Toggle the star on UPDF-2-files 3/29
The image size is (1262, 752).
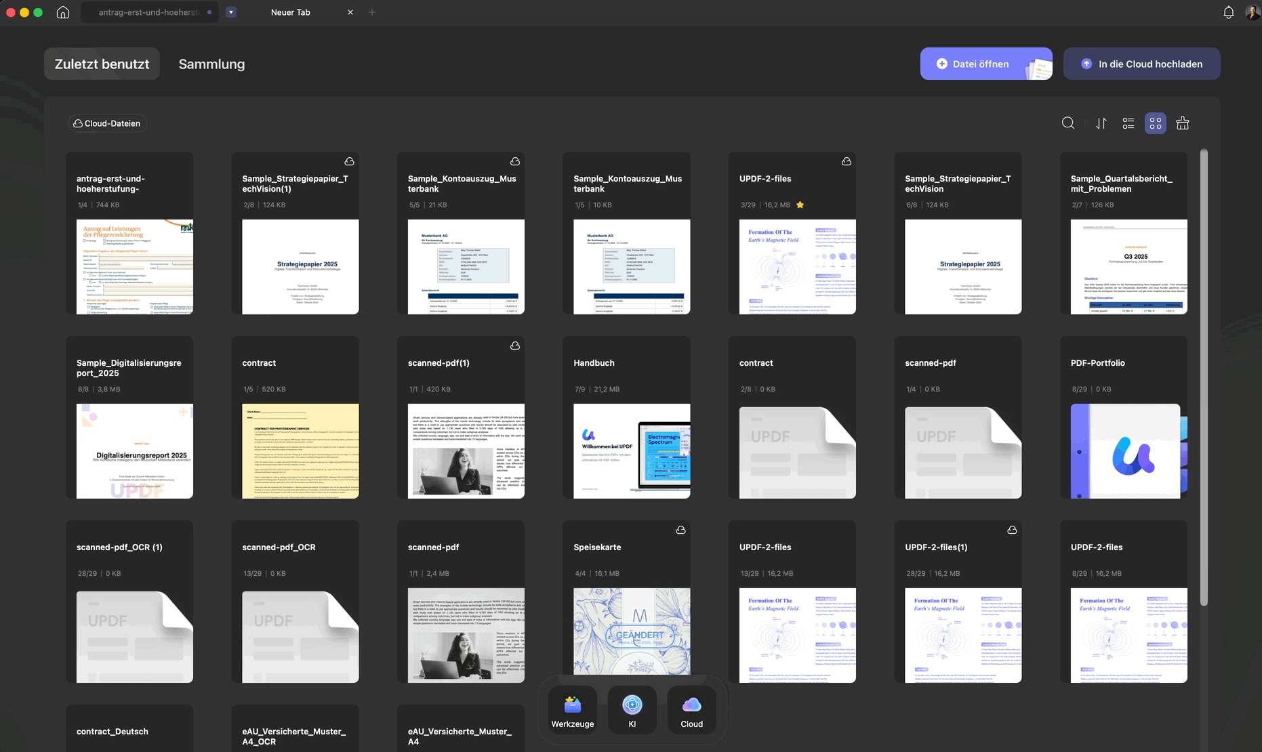(800, 205)
